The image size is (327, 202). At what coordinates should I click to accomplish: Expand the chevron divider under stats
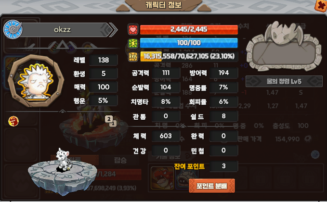183,126
